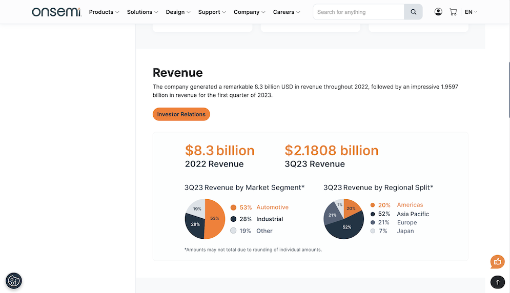Click the Search for anything field

click(358, 12)
